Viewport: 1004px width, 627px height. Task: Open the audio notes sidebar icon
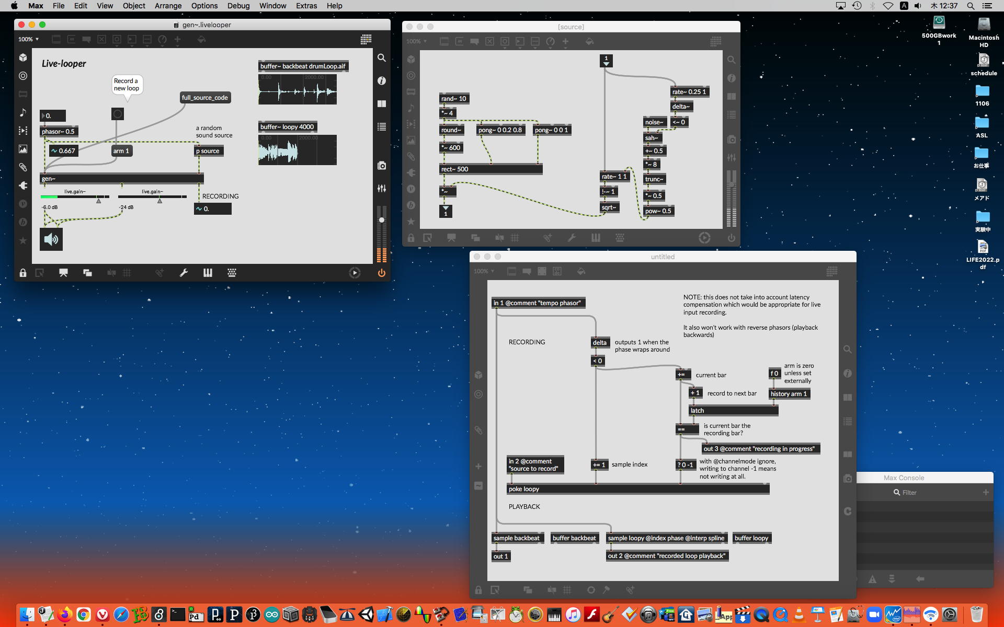tap(23, 112)
